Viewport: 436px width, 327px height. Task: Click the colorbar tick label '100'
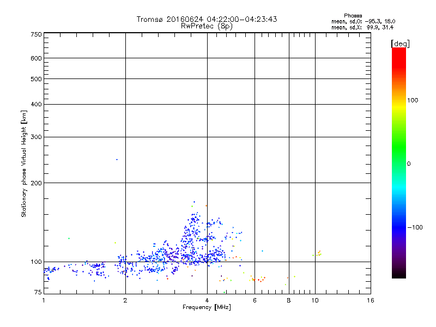(x=413, y=100)
